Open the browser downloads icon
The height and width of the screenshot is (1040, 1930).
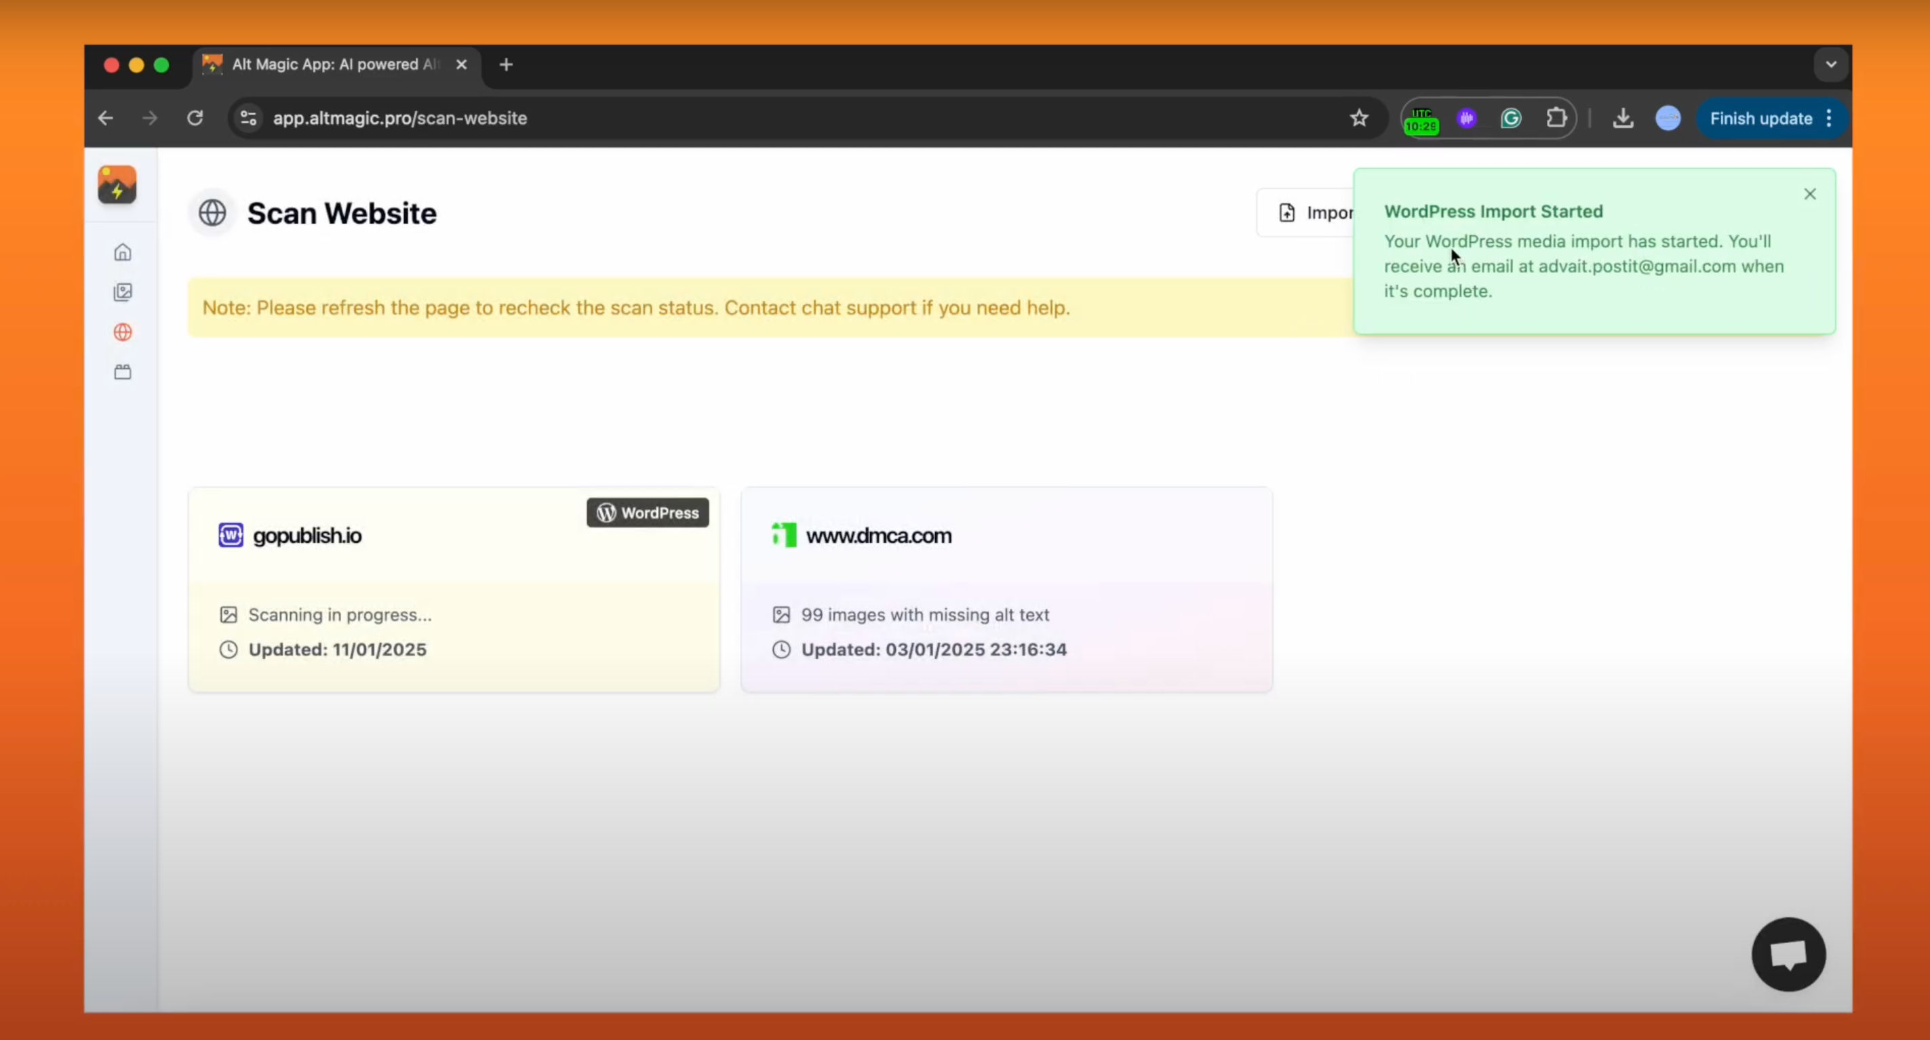coord(1623,119)
